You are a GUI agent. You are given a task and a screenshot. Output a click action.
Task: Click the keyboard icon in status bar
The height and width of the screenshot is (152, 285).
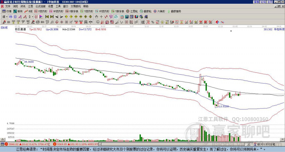[x=2, y=144]
